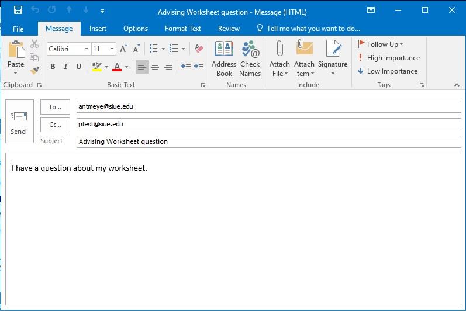Click the Clear All Formatting eraser icon

(199, 49)
